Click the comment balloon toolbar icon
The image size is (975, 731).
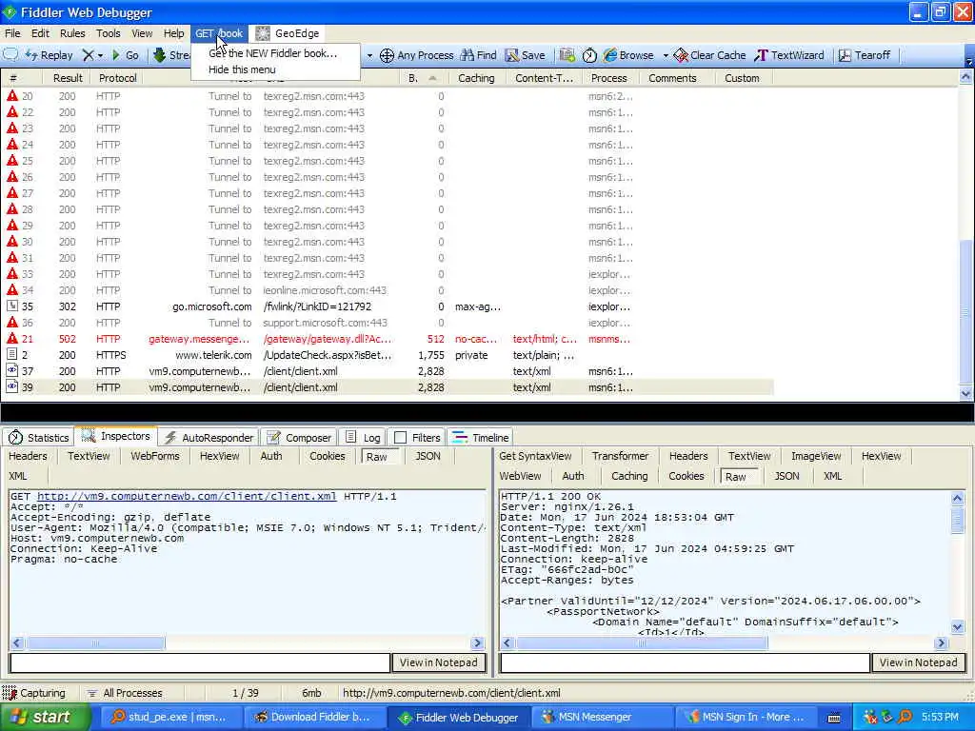10,54
